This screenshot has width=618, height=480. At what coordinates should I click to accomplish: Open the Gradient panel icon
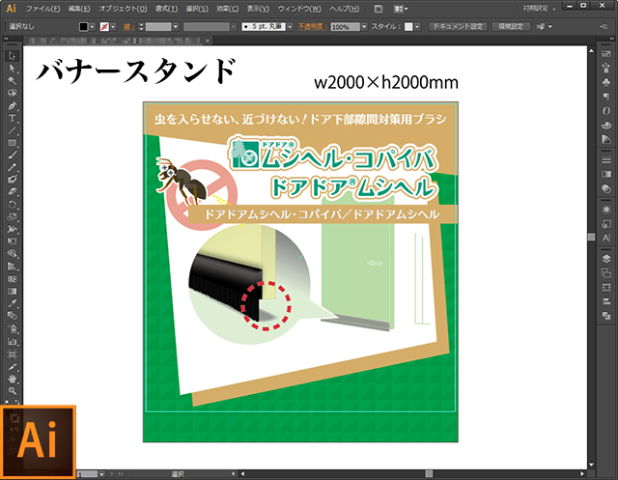tap(606, 174)
